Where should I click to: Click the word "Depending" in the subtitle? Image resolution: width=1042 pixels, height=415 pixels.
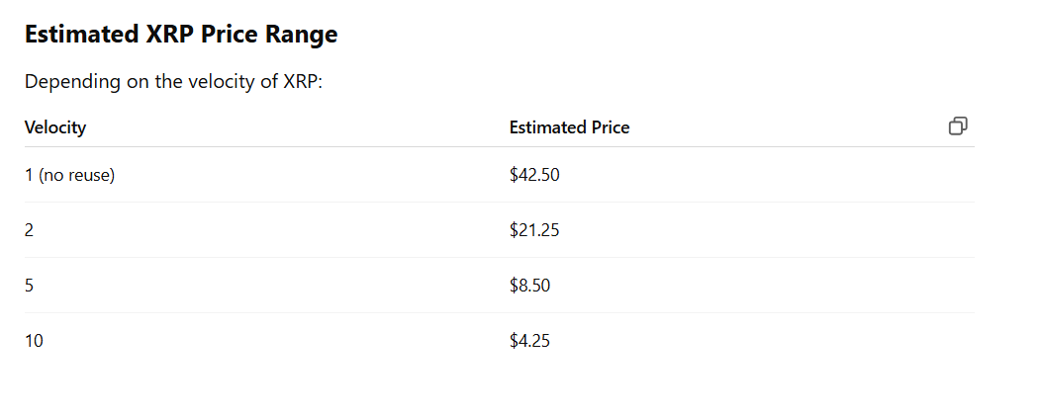(71, 81)
